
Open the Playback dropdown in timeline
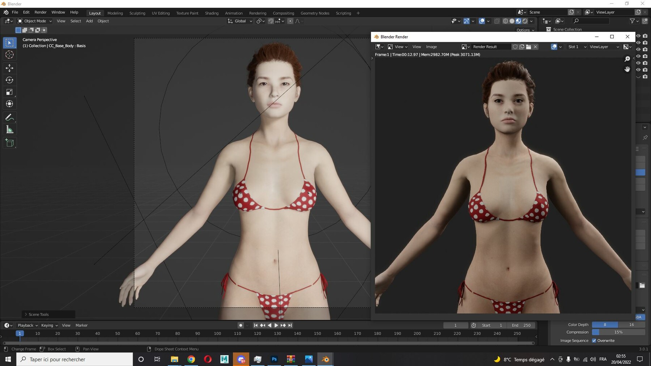tap(27, 325)
